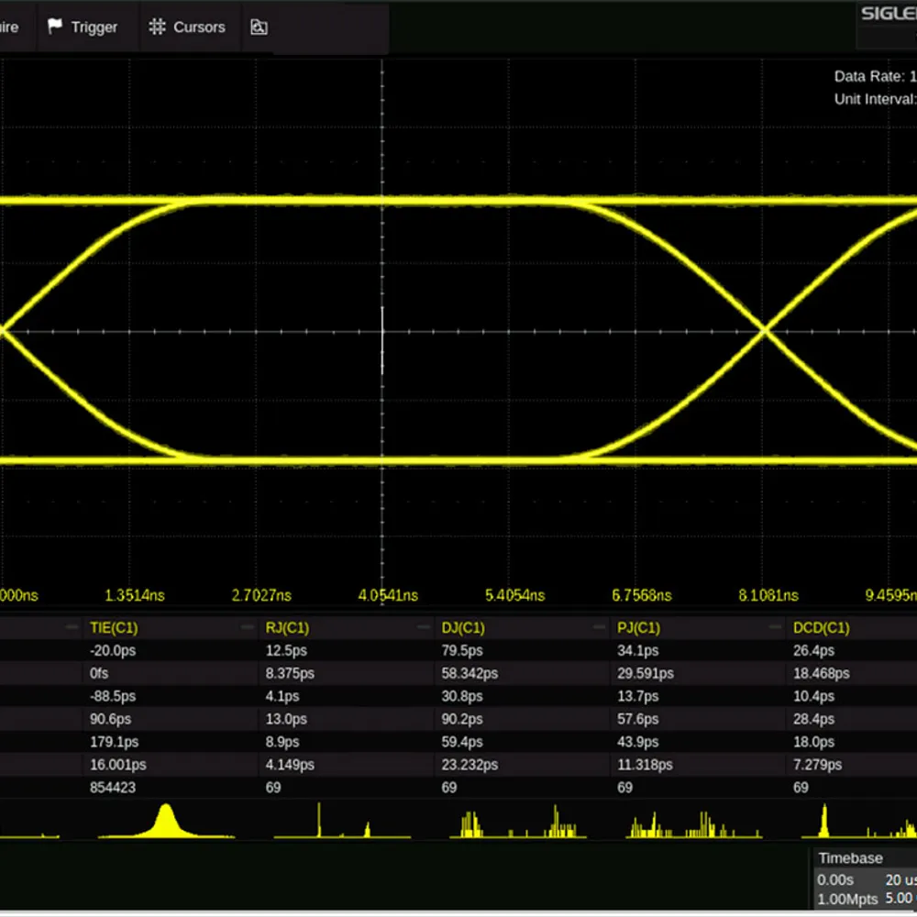
Task: Click the 0.00s delay value in Timebase
Action: click(x=834, y=878)
